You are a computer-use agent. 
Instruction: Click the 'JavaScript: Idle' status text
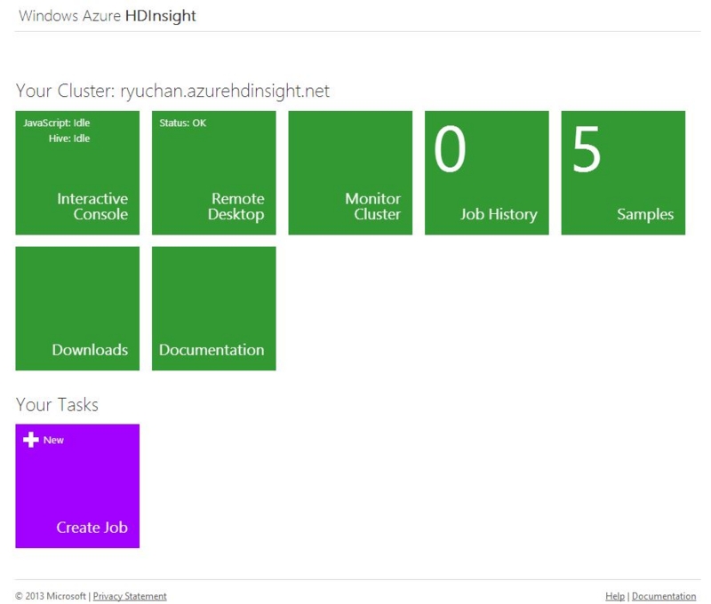click(x=57, y=123)
